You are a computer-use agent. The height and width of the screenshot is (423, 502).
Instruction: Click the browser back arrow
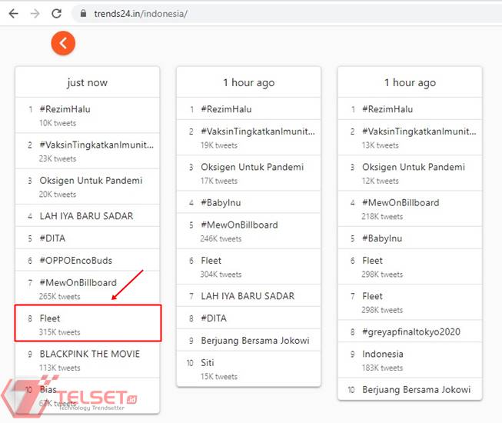coord(13,14)
